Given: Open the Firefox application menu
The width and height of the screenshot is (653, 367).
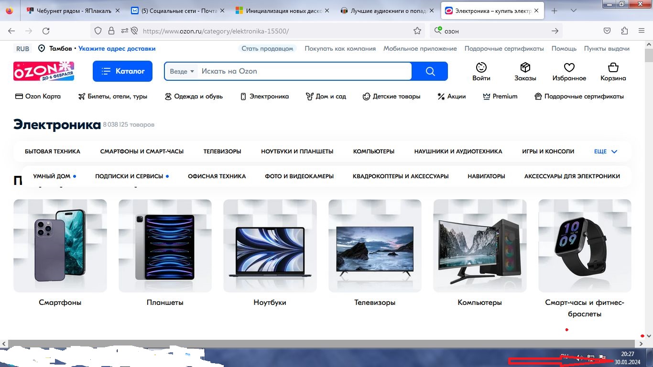Looking at the screenshot, I should point(642,31).
